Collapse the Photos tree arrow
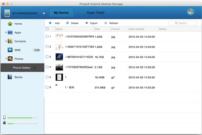Image resolution: width=202 pixels, height=135 pixels. 6,59
